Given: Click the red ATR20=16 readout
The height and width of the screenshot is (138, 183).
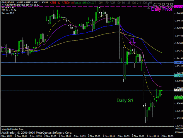Looking at the screenshot, I should [x=68, y=3].
